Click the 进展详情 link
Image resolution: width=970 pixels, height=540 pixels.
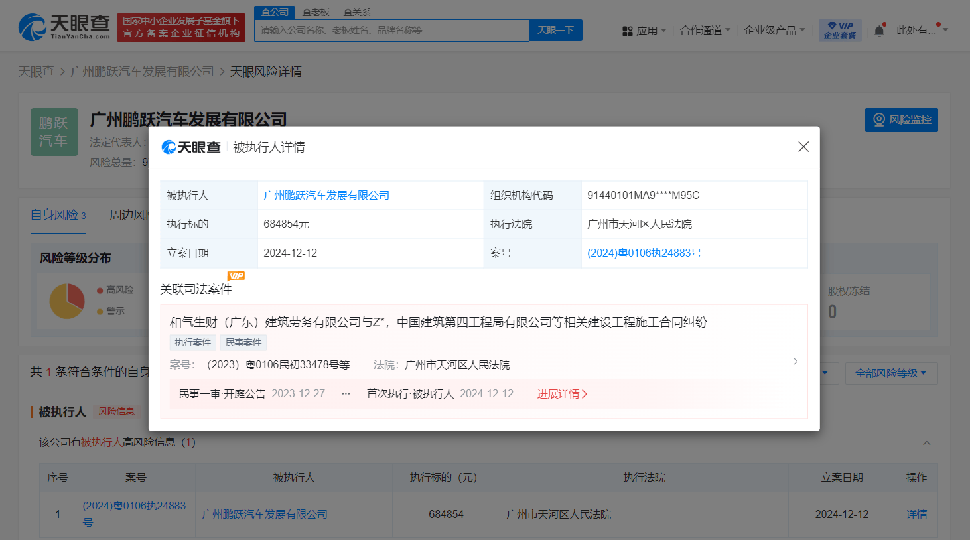coord(562,394)
